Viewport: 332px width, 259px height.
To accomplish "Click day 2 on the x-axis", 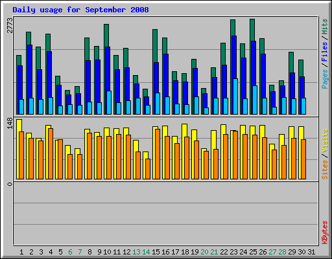I will pyautogui.click(x=31, y=252).
